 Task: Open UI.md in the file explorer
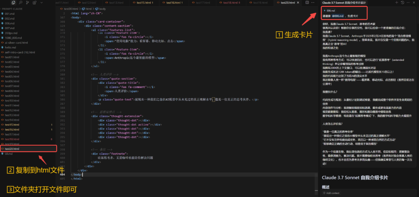28,154
